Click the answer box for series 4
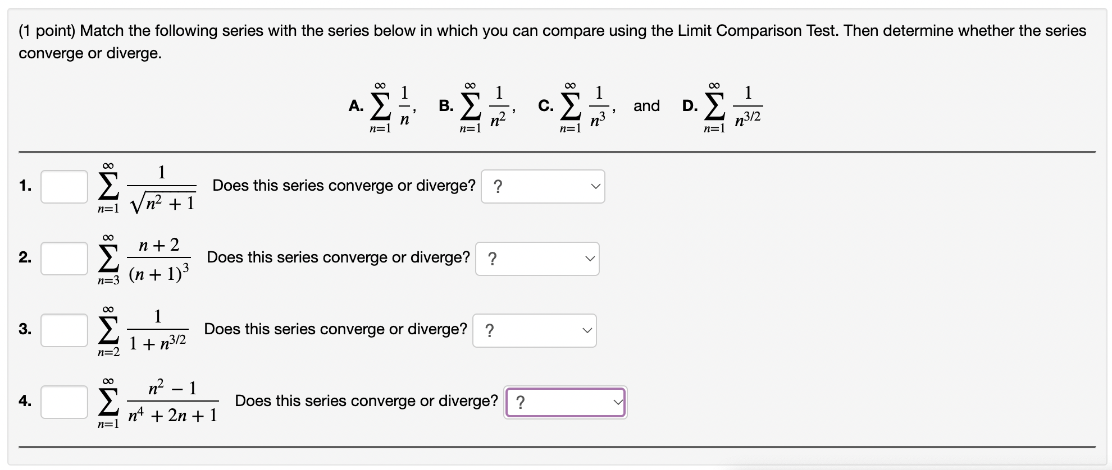Image resolution: width=1112 pixels, height=470 pixels. pyautogui.click(x=63, y=402)
